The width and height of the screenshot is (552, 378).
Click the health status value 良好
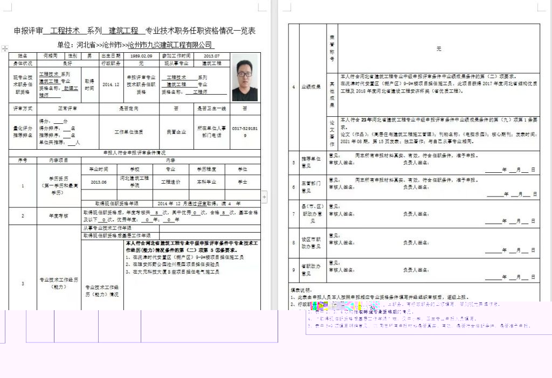click(67, 64)
